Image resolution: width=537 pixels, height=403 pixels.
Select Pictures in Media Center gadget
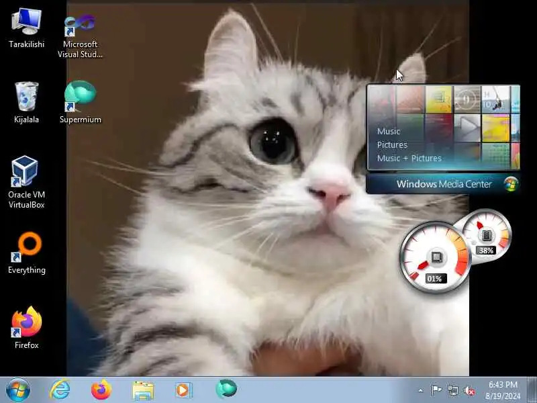392,145
